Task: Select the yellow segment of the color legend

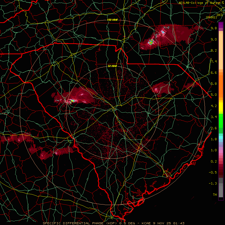Action: coord(221,107)
